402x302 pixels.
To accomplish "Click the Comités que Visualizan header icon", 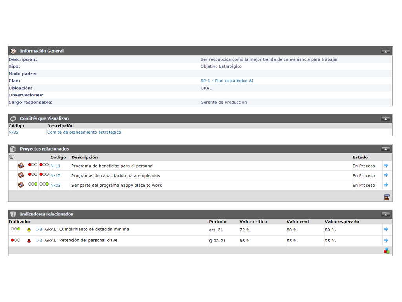I will (x=13, y=118).
